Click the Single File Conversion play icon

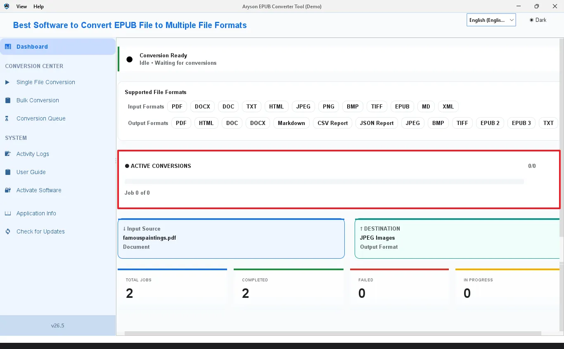point(7,82)
